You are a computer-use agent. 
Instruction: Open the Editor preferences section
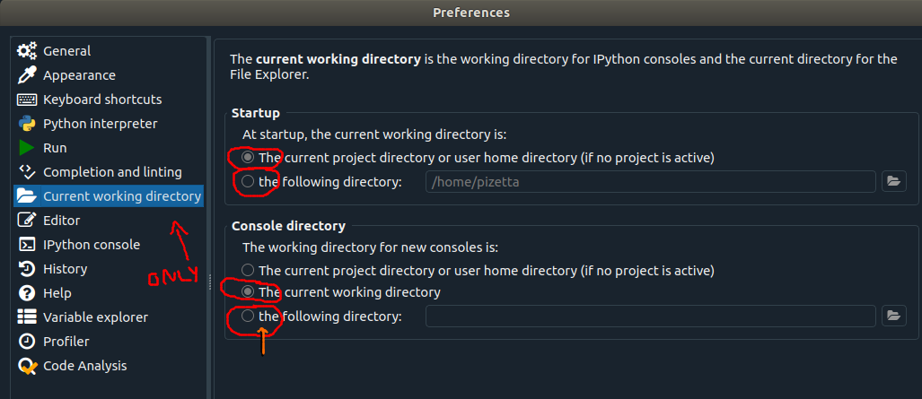[61, 221]
